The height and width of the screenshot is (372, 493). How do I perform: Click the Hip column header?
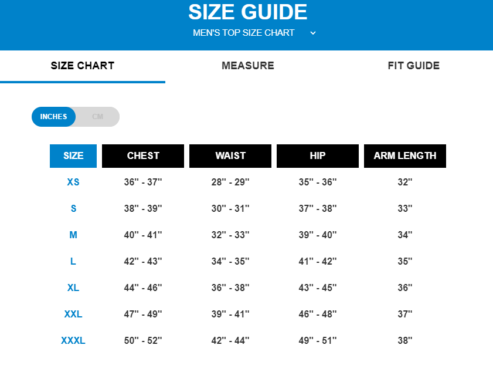[x=318, y=156]
